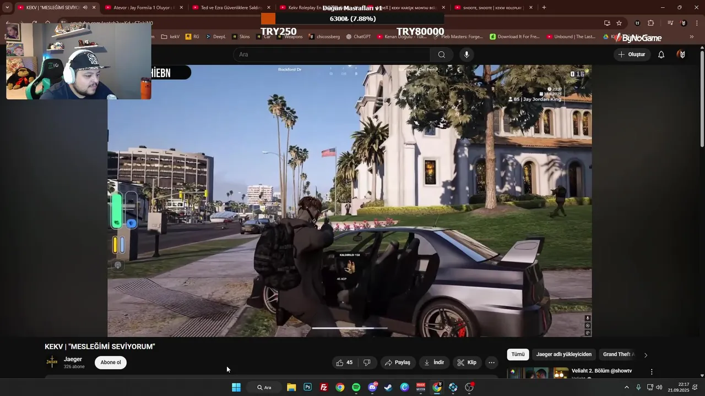
Task: Select the Tümü filter chip
Action: pyautogui.click(x=518, y=355)
